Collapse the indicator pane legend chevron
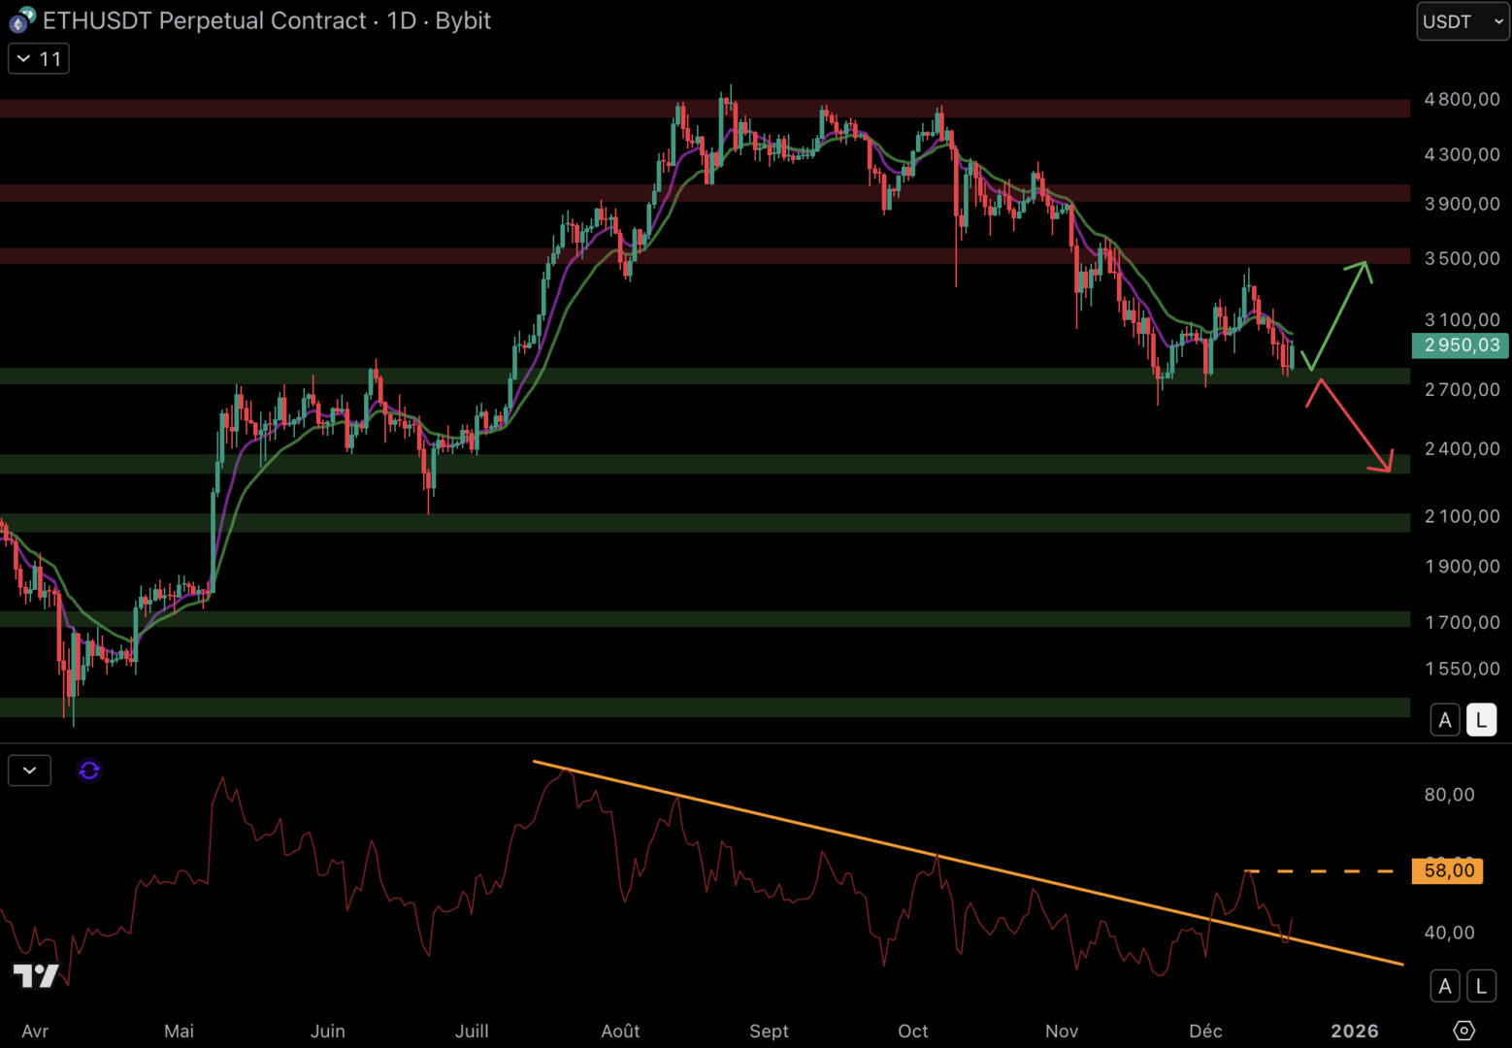Image resolution: width=1512 pixels, height=1048 pixels. click(29, 770)
